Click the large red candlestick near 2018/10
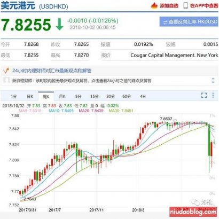The image size is (219, 219). (212, 149)
